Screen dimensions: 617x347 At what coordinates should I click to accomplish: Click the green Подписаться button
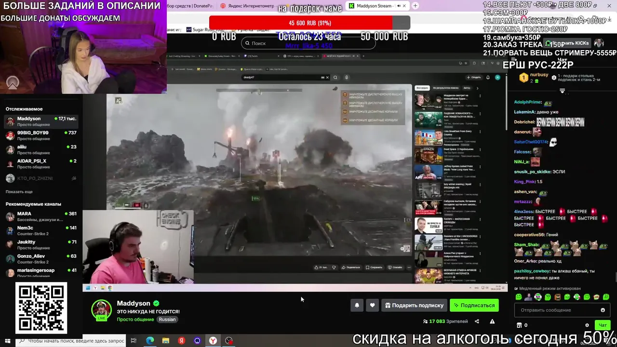pos(474,305)
